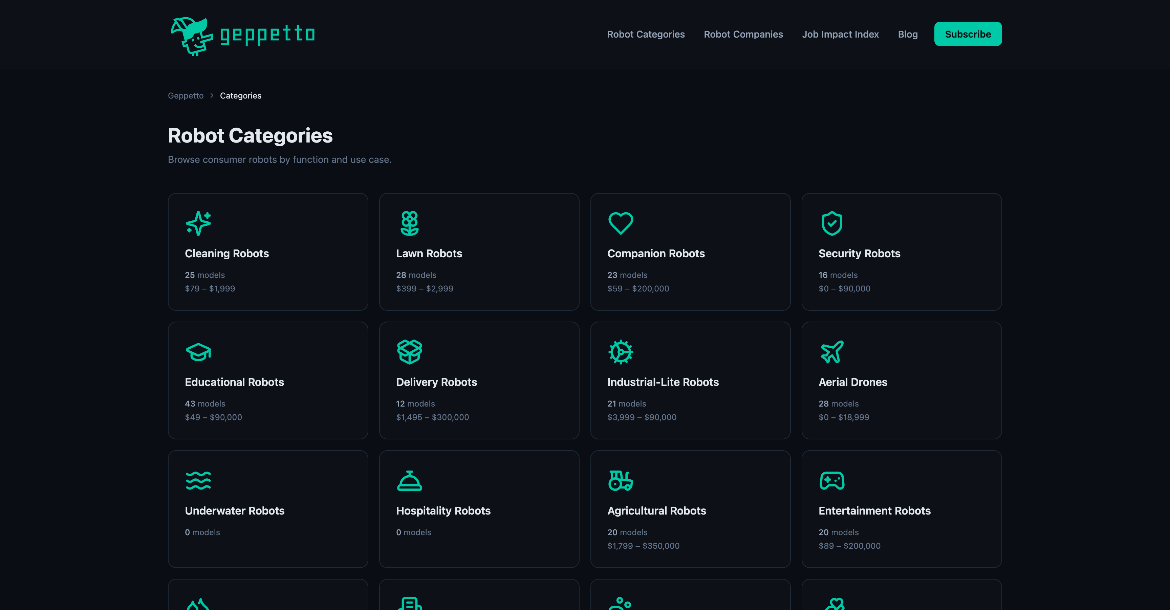Open the Educational Robots category title
This screenshot has height=610, width=1170.
[234, 382]
